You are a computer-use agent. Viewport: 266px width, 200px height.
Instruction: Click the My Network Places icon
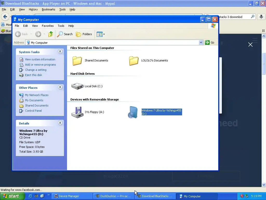click(21, 95)
